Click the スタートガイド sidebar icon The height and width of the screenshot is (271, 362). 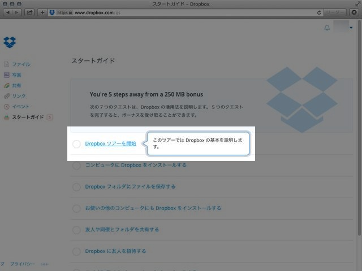6,117
